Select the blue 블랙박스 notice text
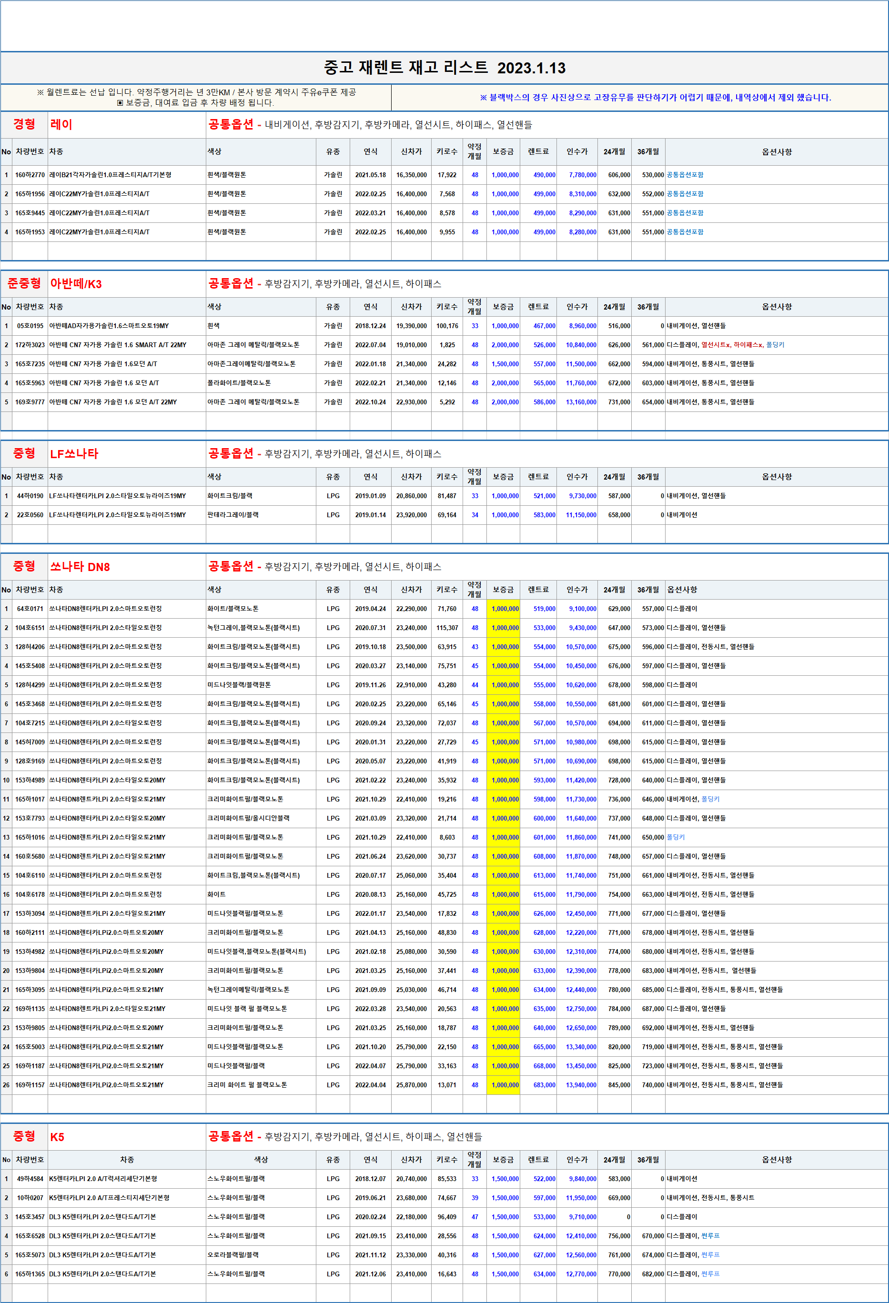The width and height of the screenshot is (889, 1303). tap(655, 98)
